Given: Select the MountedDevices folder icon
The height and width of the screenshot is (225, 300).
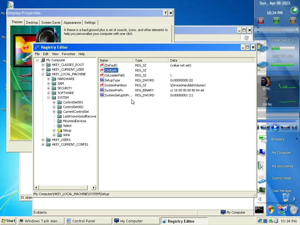Looking at the screenshot, I should click(59, 121).
